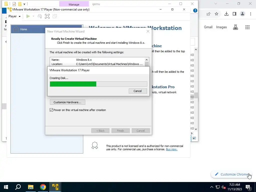Open quick access toolbar dropdown arrow
The height and width of the screenshot is (192, 256).
[x=24, y=4]
